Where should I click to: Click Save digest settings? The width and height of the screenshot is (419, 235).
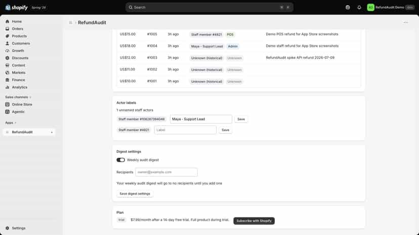pyautogui.click(x=135, y=194)
